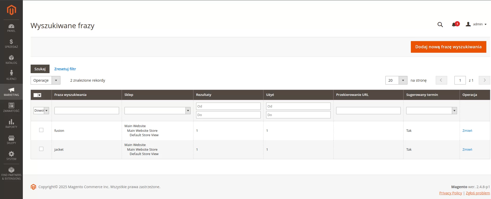This screenshot has height=199, width=491.
Task: Toggle the select-all checkbox in header
Action: 36,95
